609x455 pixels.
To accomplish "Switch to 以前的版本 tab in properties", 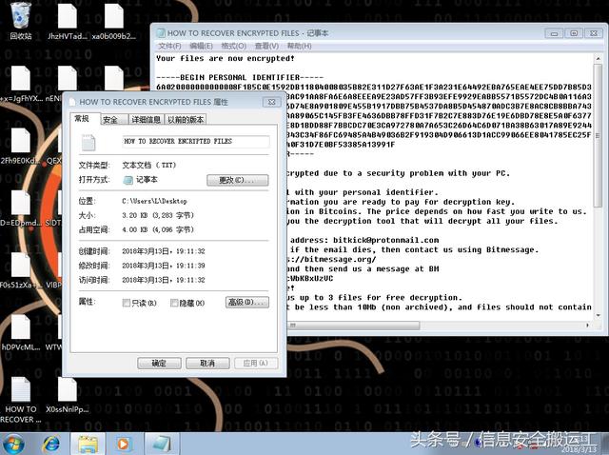I will [186, 120].
